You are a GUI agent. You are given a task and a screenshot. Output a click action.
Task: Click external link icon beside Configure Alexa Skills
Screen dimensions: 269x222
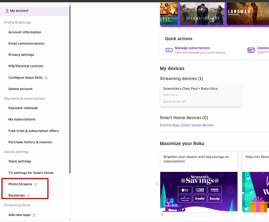[46, 78]
